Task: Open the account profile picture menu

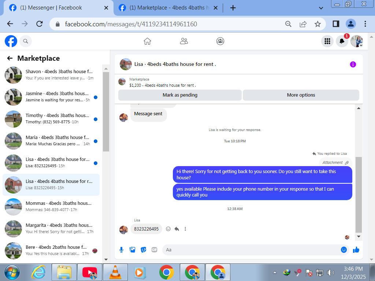Action: click(x=357, y=41)
